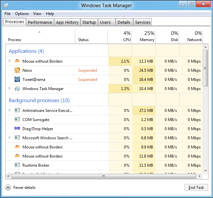Click the vertical scrollbar thumb

pos(205,68)
